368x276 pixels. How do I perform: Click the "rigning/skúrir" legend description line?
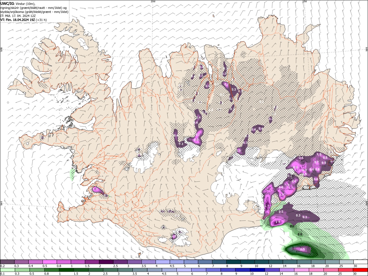(33, 8)
